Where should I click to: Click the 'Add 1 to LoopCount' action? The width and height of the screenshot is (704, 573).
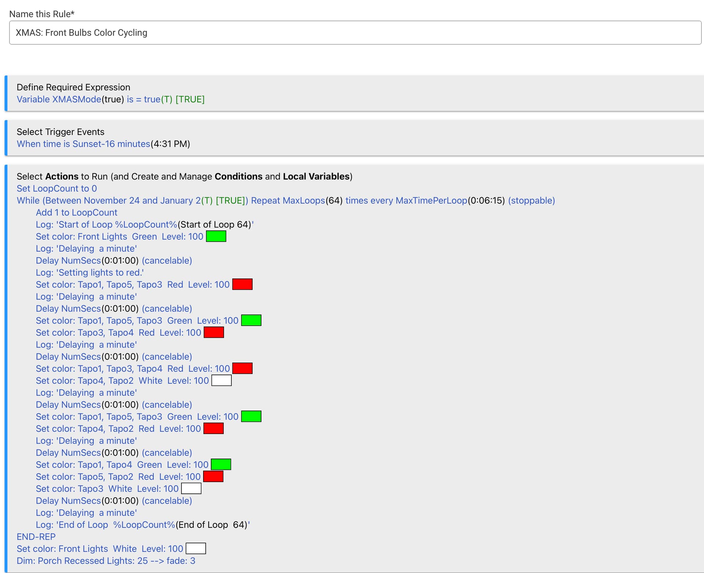pos(77,212)
